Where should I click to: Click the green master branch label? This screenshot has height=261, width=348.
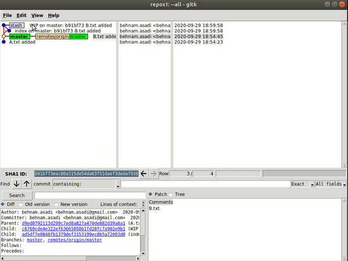point(19,37)
